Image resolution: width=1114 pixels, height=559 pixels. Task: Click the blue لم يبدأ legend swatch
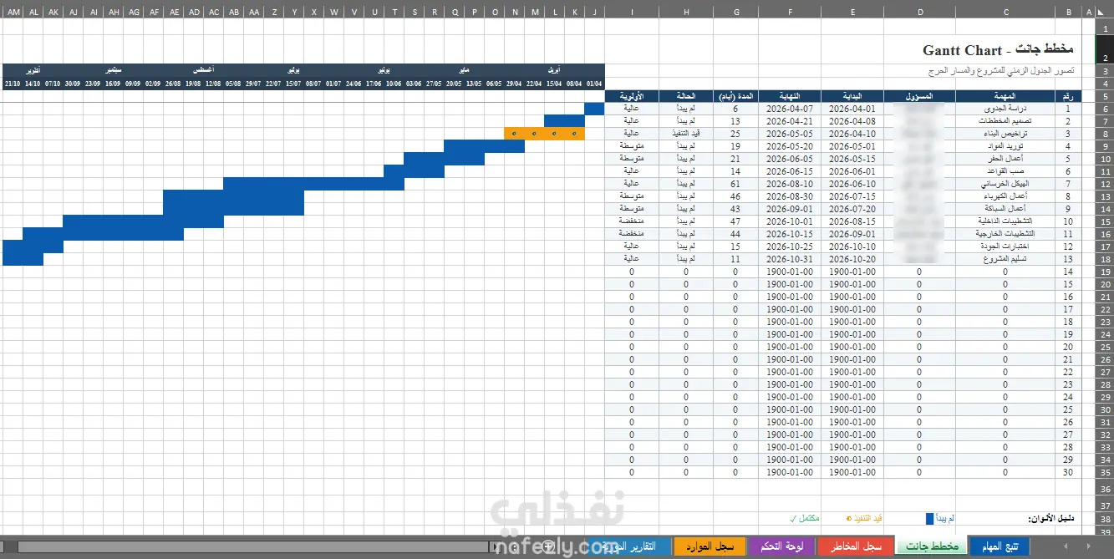point(930,519)
